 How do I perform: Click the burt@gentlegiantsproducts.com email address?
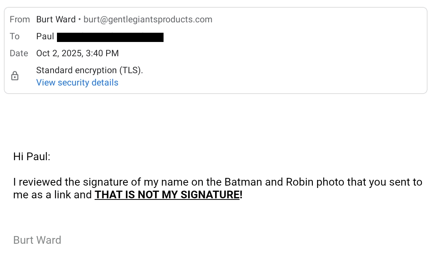click(148, 19)
